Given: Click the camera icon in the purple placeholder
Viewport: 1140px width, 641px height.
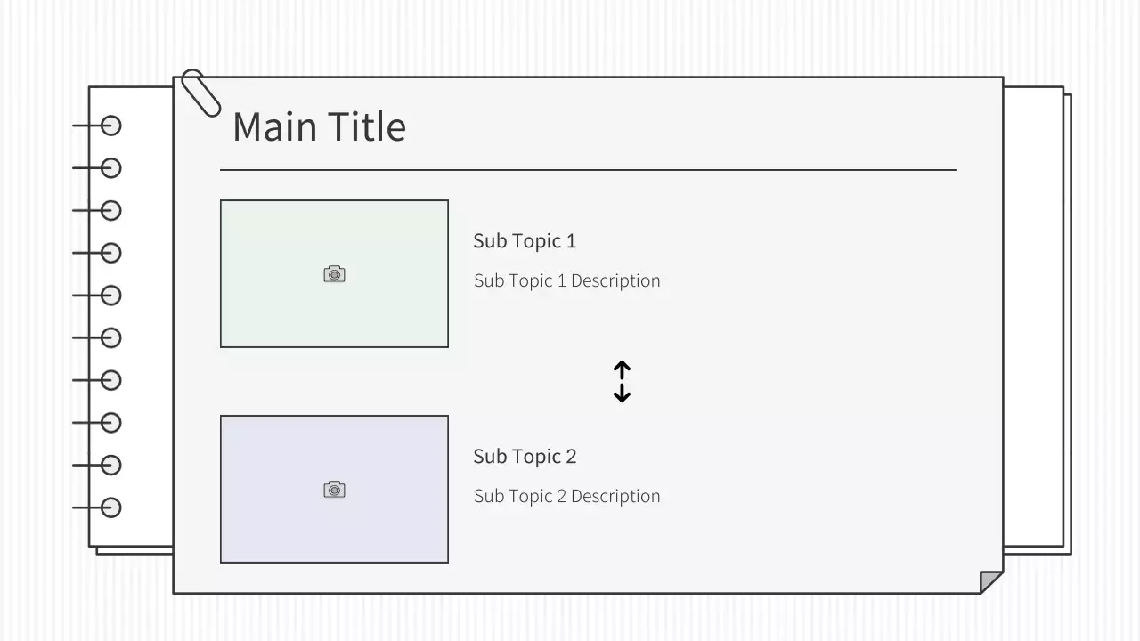Looking at the screenshot, I should (334, 490).
